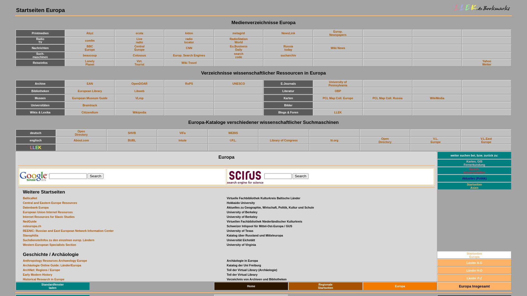Select the Startseiten Asien navigation item

[474, 186]
